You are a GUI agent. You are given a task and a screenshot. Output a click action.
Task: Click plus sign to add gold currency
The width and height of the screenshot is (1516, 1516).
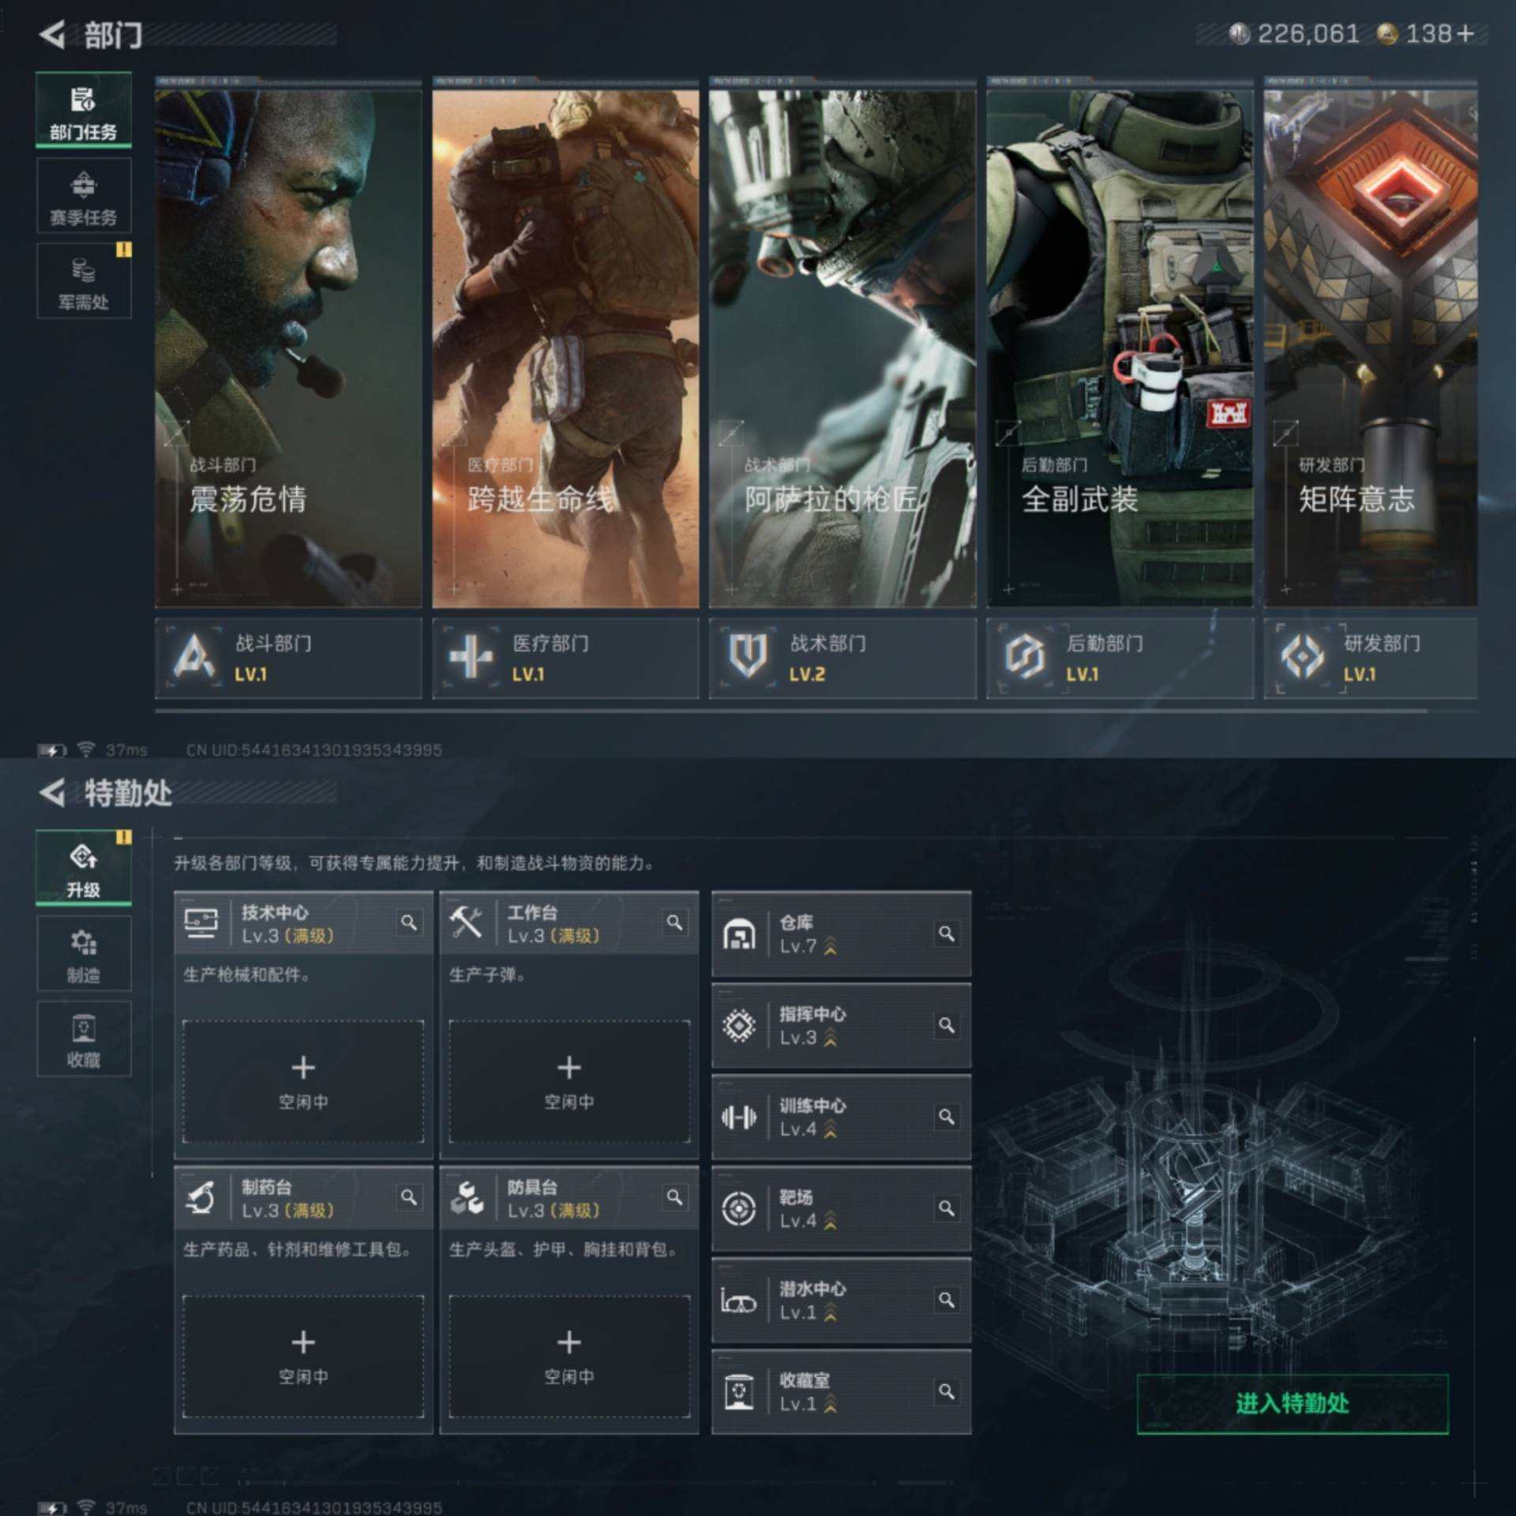click(1465, 34)
